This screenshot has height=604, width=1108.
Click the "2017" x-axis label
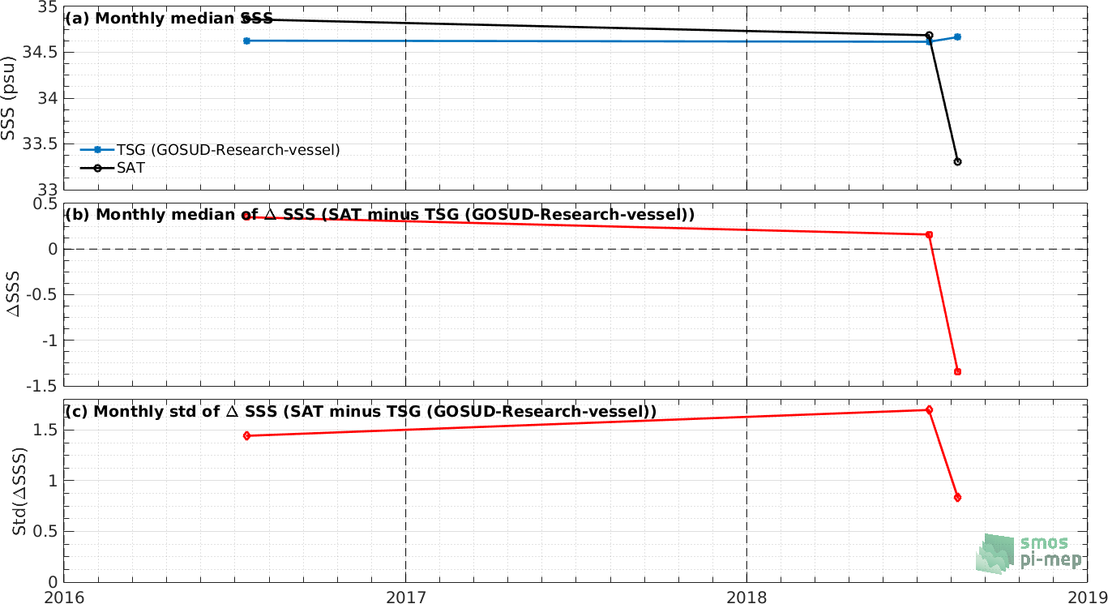coord(405,597)
